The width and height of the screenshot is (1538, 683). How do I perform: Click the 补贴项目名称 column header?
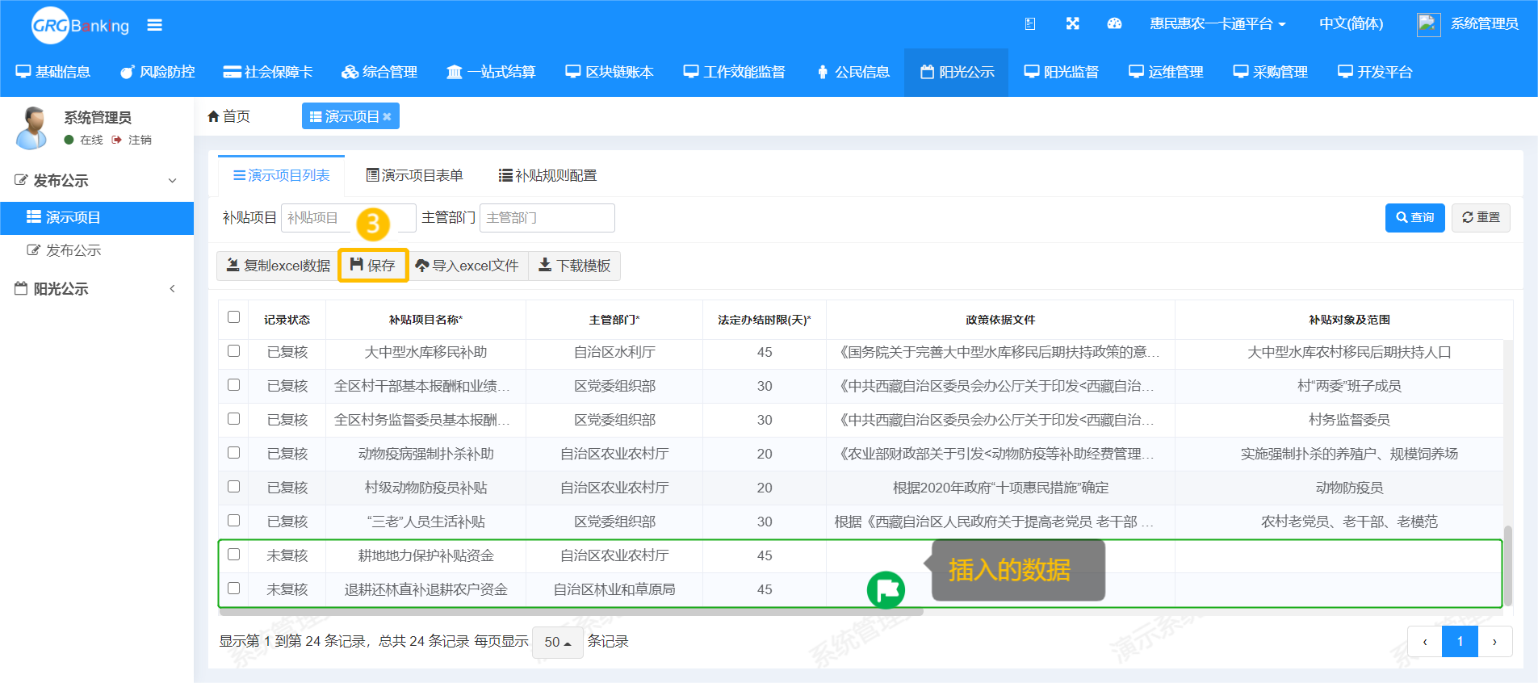coord(425,320)
